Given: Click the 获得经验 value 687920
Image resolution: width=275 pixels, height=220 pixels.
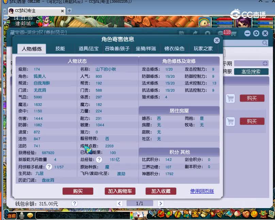Looking at the screenshot, I should [48, 153].
